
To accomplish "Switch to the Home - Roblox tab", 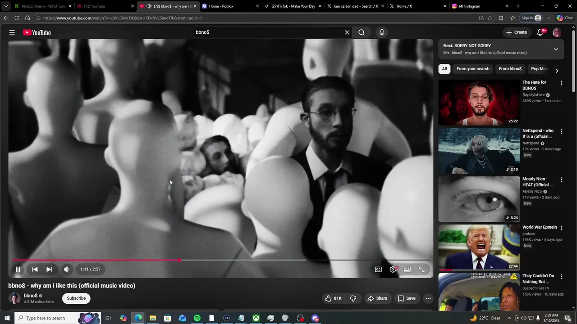I will point(230,6).
